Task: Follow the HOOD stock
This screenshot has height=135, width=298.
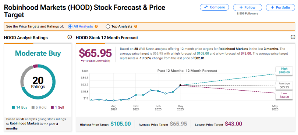Action: [x=248, y=7]
